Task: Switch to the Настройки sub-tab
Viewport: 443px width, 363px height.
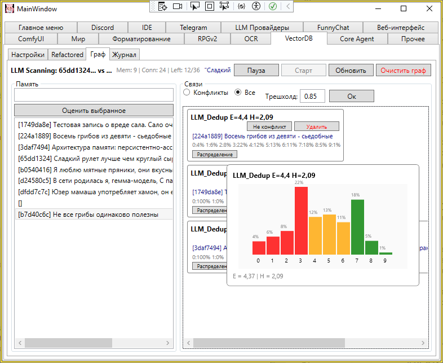Action: [28, 55]
